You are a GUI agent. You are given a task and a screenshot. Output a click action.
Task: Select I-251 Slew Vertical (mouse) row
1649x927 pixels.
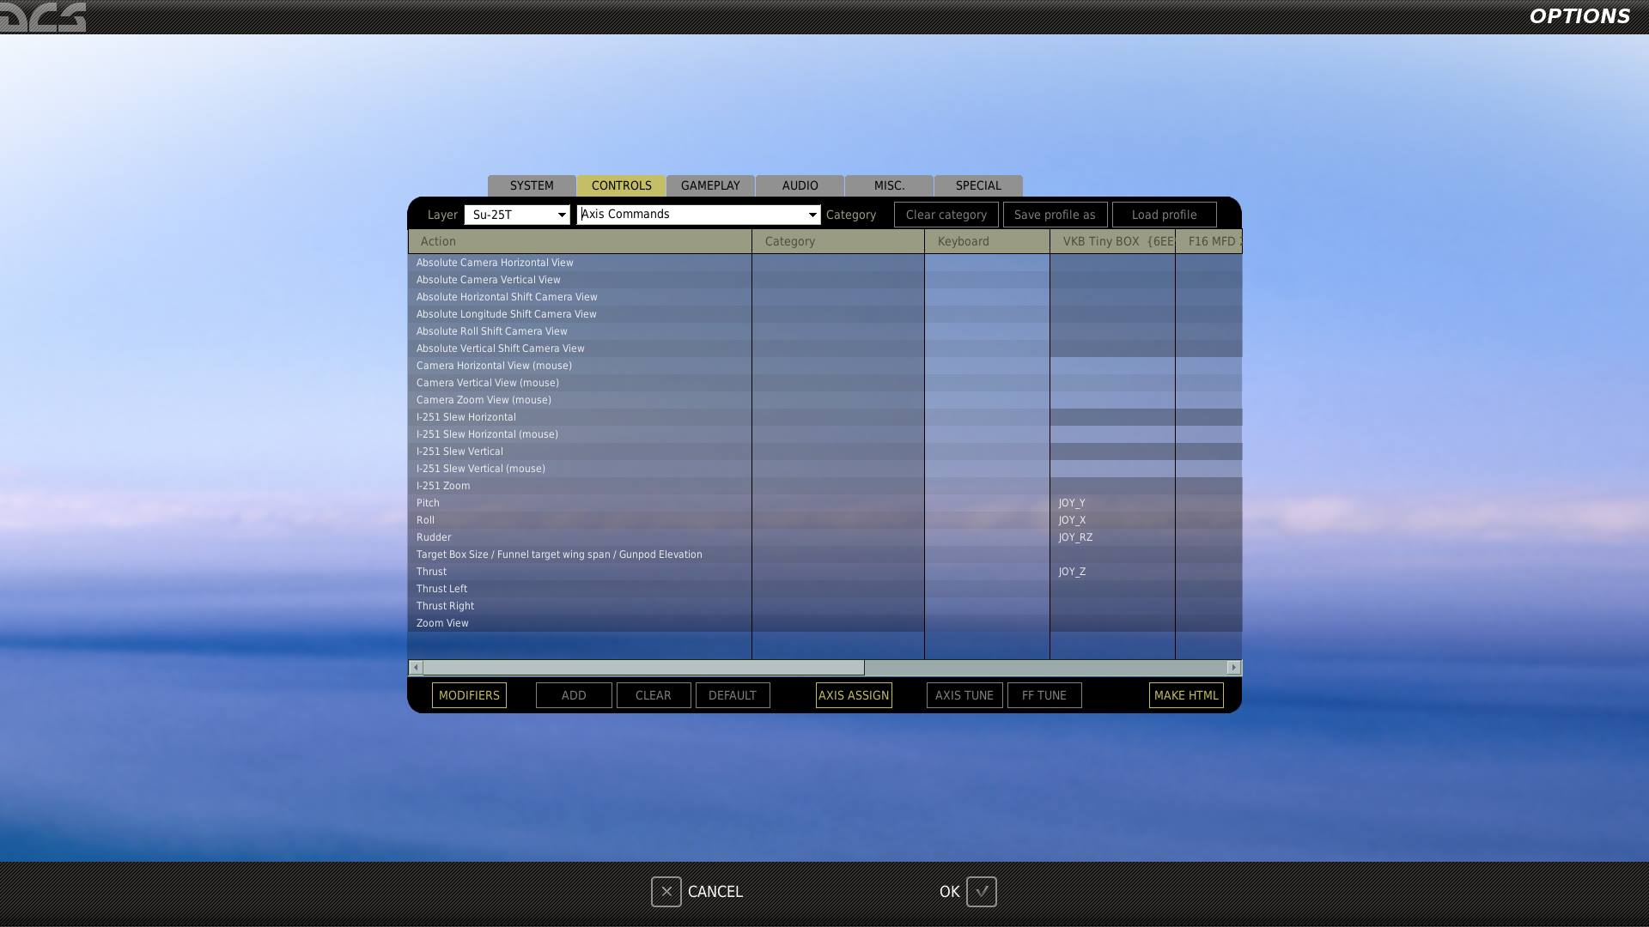(824, 469)
